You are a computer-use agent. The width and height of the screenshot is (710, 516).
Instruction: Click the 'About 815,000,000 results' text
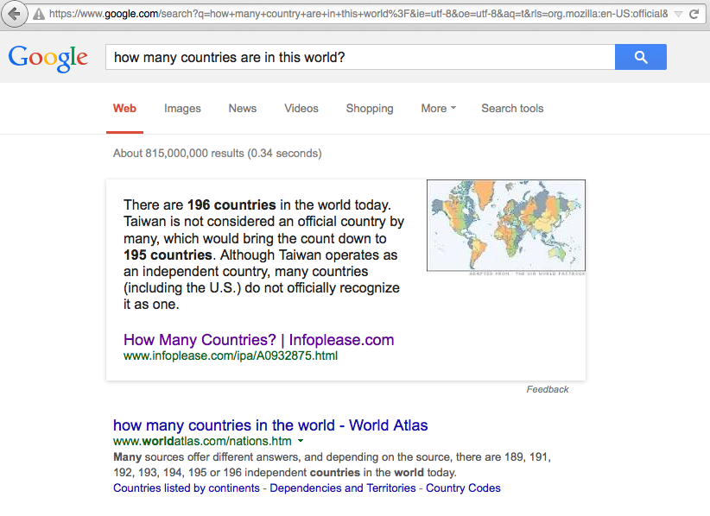(x=218, y=154)
